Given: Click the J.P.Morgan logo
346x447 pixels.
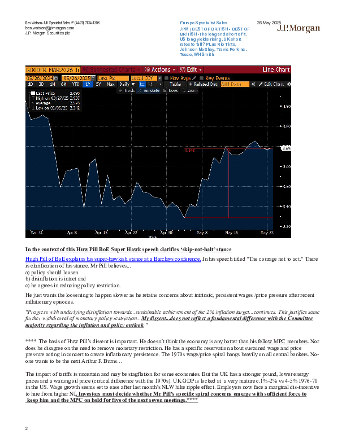Looking at the screenshot, I should click(299, 28).
